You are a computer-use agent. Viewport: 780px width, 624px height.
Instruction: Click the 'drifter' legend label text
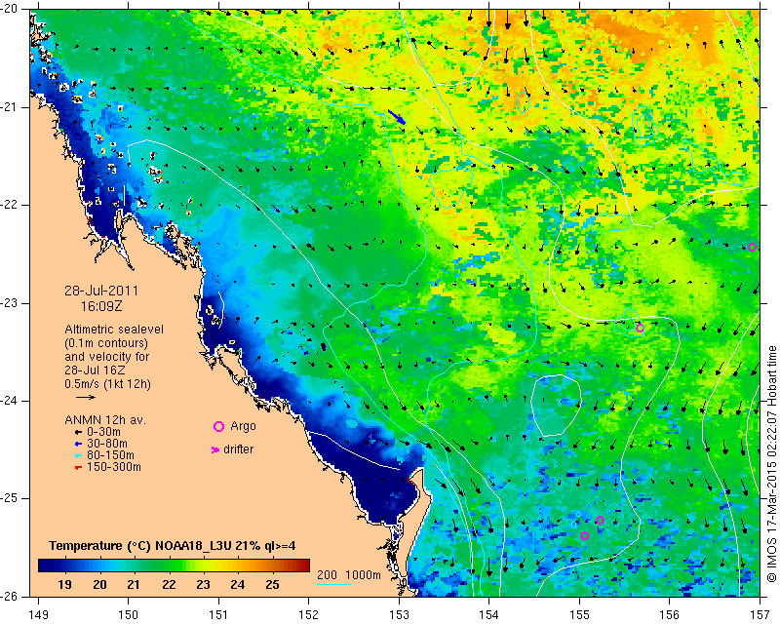238,449
